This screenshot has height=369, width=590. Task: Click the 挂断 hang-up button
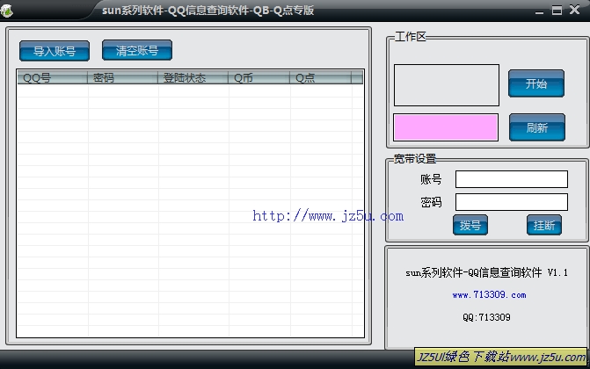pos(543,225)
